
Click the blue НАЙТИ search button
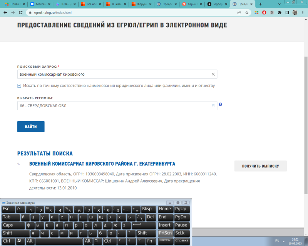tap(31, 126)
